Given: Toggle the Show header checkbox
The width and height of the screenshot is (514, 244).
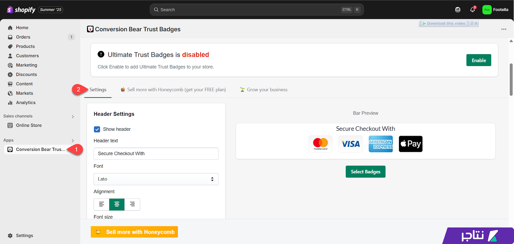Looking at the screenshot, I should click(97, 129).
